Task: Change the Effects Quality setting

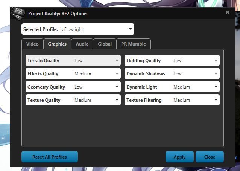Action: click(x=73, y=74)
